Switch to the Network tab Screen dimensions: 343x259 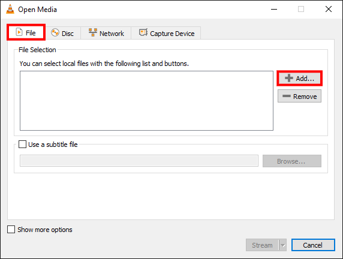(106, 33)
